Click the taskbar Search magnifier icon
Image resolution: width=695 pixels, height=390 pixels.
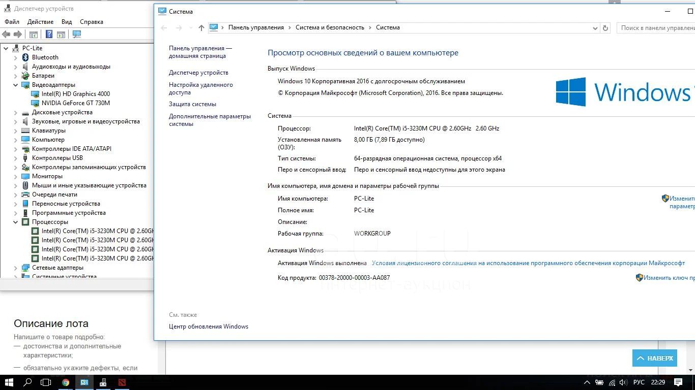(28, 382)
